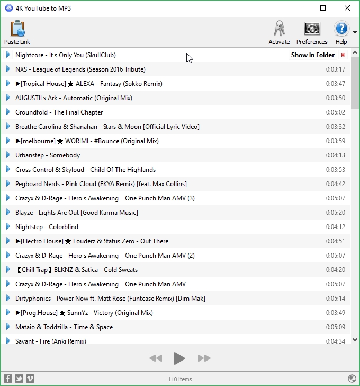
Task: Play BLKNZ & Satica Cold Sweats icon
Action: 8,269
